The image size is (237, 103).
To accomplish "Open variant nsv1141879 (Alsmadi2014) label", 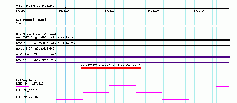I will pos(35,49).
